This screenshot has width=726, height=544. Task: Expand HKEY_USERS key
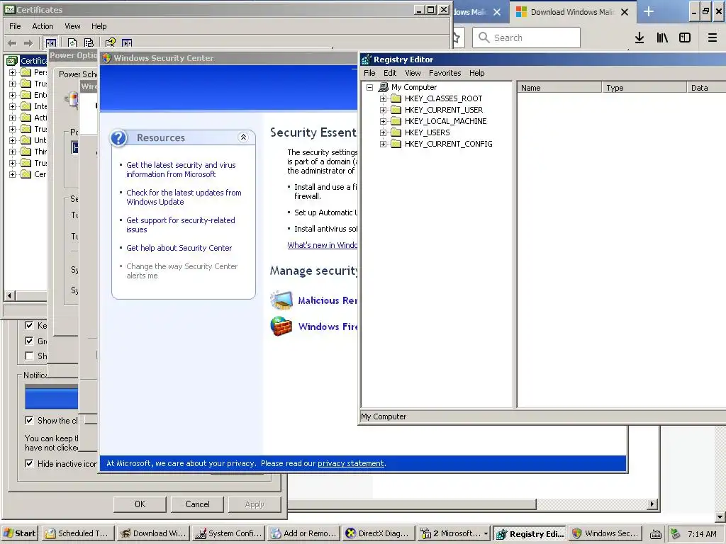click(383, 132)
